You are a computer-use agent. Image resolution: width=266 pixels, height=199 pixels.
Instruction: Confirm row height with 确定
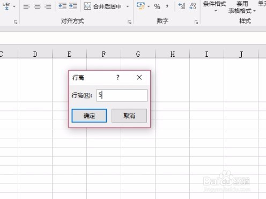(x=89, y=116)
